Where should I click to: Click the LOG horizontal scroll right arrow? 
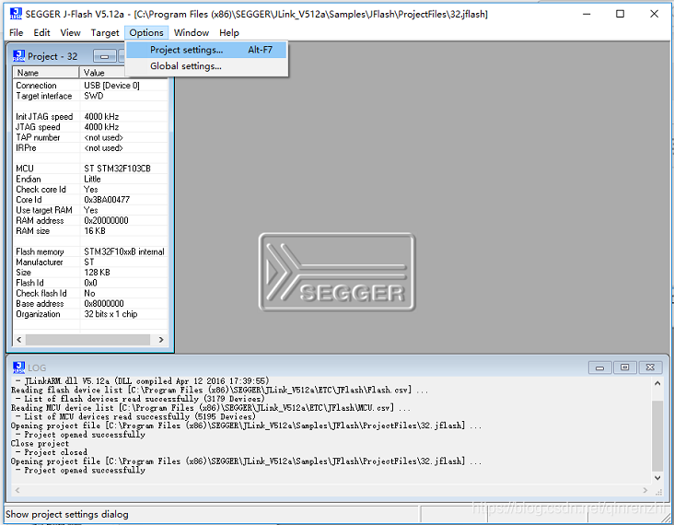coord(645,490)
